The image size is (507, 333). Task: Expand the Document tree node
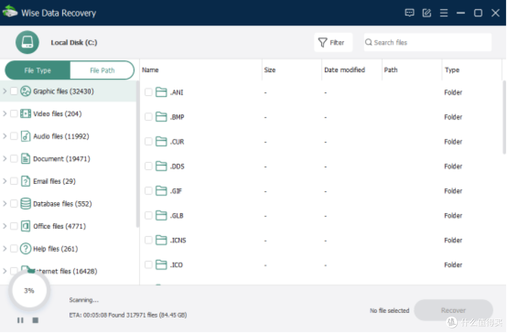click(x=5, y=159)
